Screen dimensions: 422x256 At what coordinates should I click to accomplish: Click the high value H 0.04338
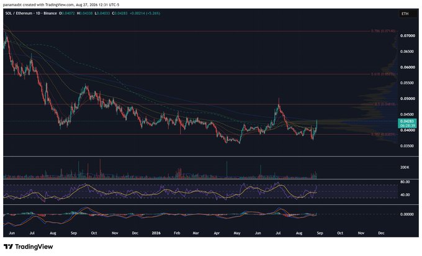click(84, 13)
